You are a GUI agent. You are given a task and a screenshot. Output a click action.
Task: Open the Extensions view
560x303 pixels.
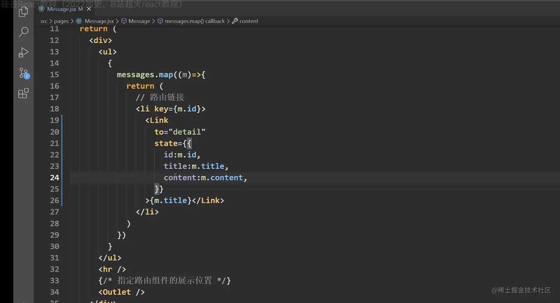click(x=23, y=93)
